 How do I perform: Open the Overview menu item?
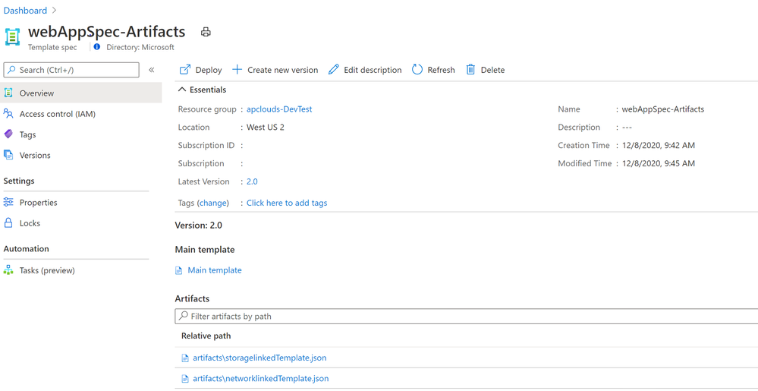[x=80, y=93]
